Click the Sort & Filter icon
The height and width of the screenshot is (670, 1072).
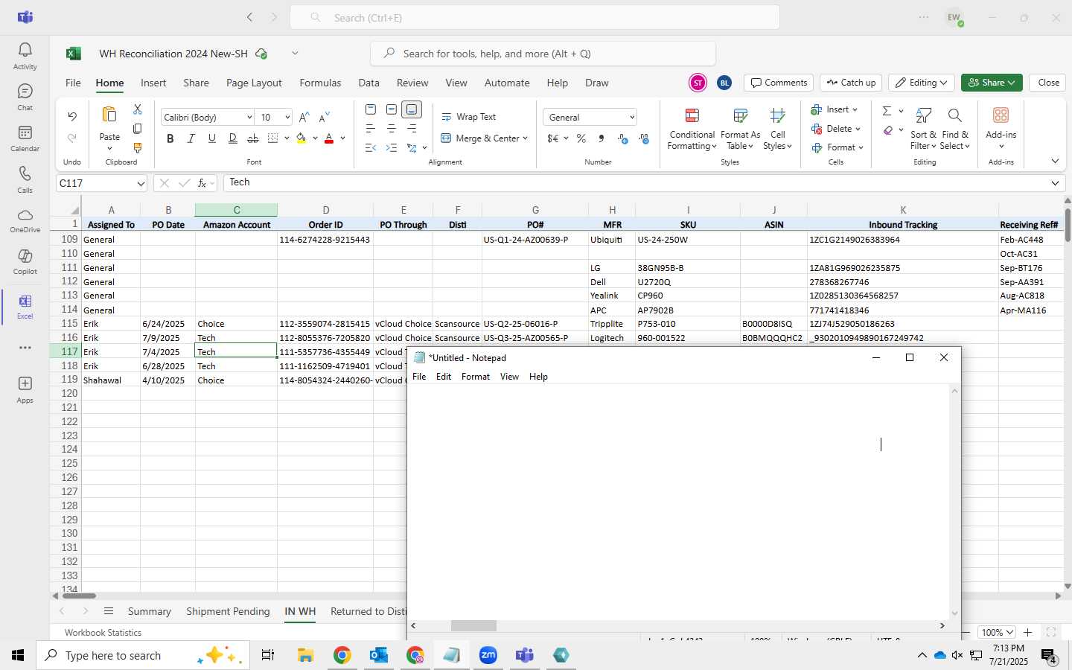tap(924, 116)
